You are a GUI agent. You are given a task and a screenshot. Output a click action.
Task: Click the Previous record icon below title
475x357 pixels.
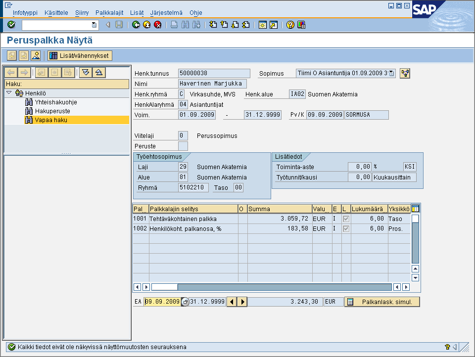click(12, 55)
